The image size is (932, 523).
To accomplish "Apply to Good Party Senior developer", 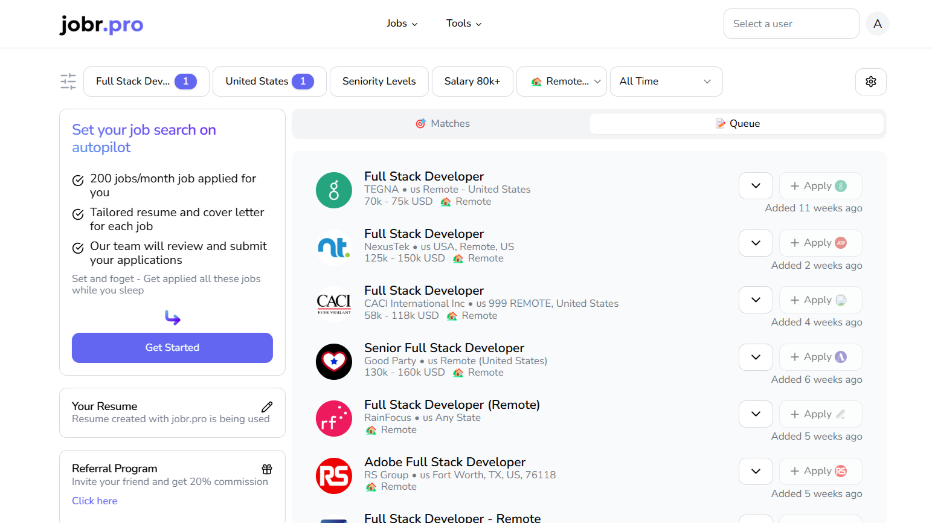I will [820, 357].
